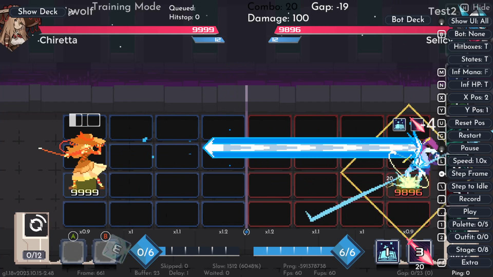Toggle Inf HP: T setting
Screen dimensions: 493x277
(x=470, y=85)
